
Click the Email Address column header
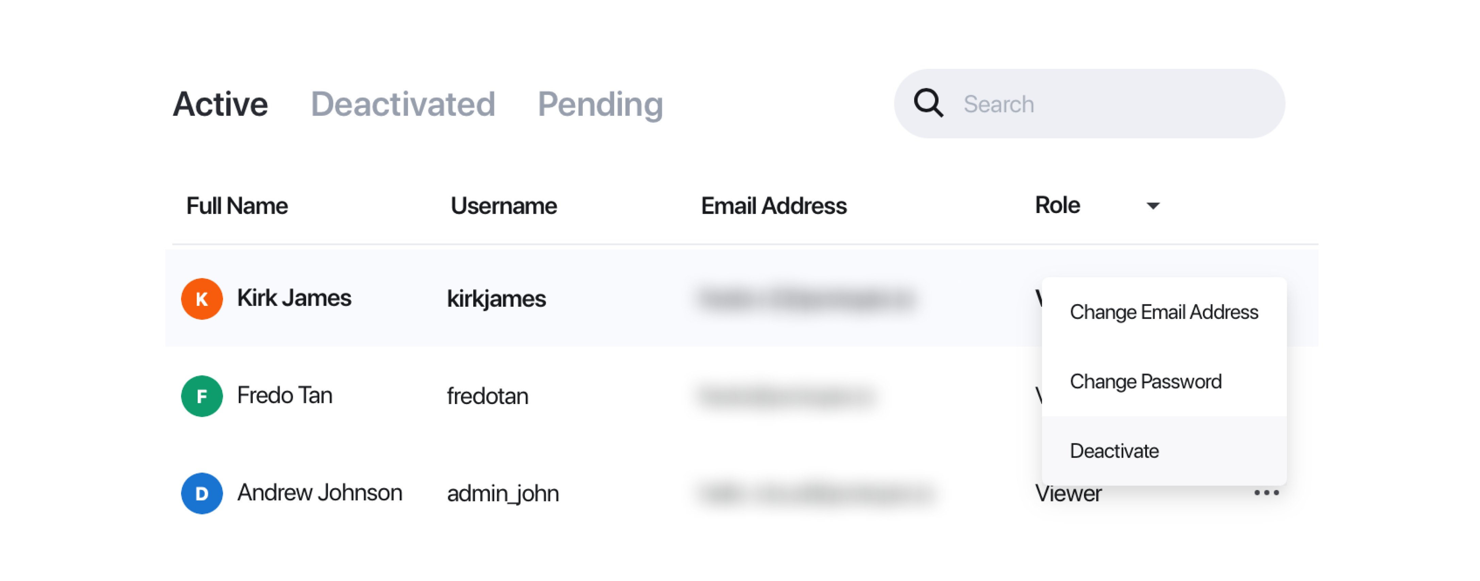click(x=773, y=206)
